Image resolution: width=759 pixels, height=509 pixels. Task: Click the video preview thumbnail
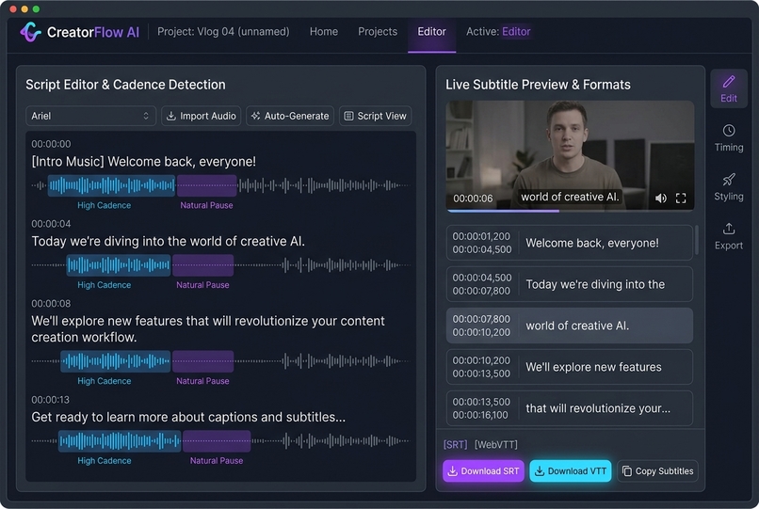click(570, 155)
